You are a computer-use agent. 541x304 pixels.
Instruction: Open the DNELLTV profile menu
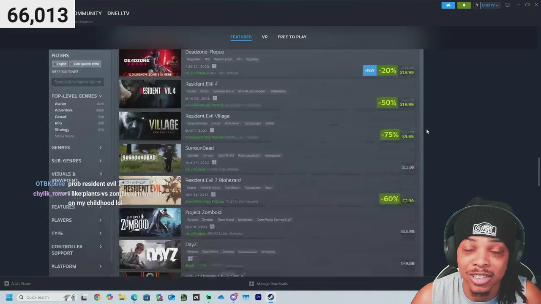tap(118, 14)
